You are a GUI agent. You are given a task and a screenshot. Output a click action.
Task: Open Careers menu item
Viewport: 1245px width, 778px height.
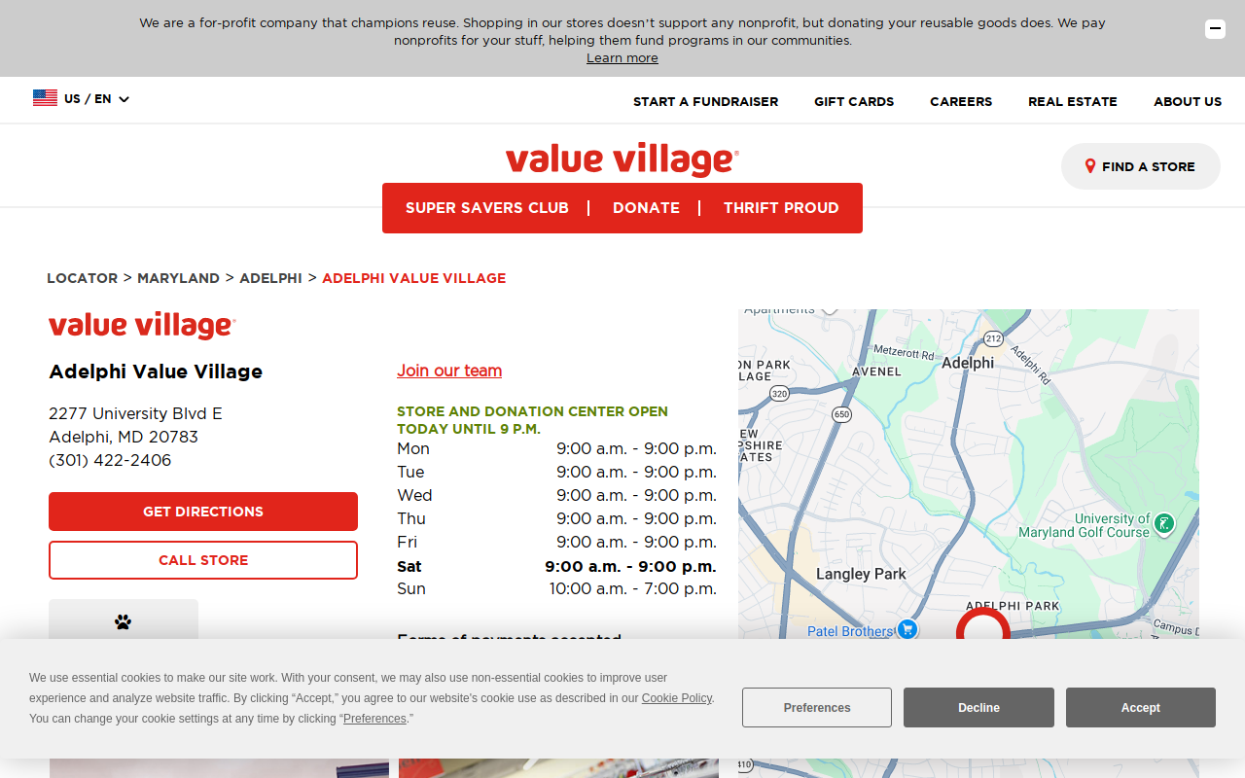pyautogui.click(x=961, y=101)
